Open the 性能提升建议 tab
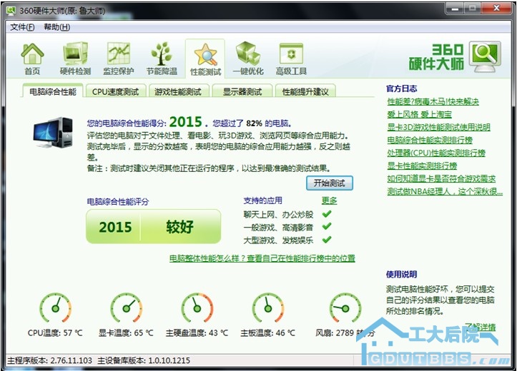The height and width of the screenshot is (371, 517). (305, 91)
